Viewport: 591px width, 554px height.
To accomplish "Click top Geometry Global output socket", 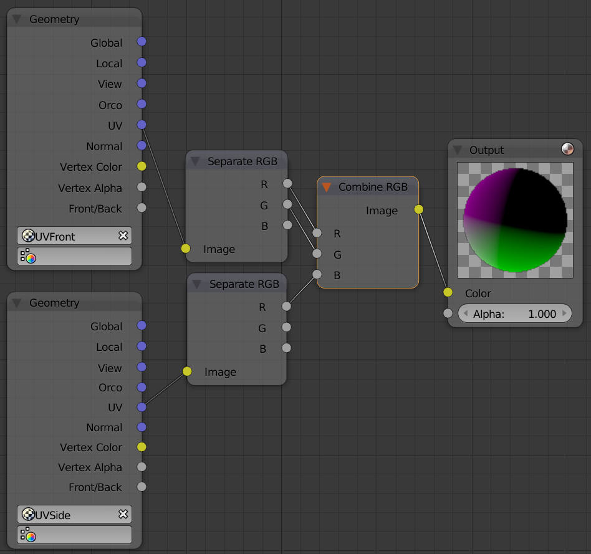I will click(142, 42).
